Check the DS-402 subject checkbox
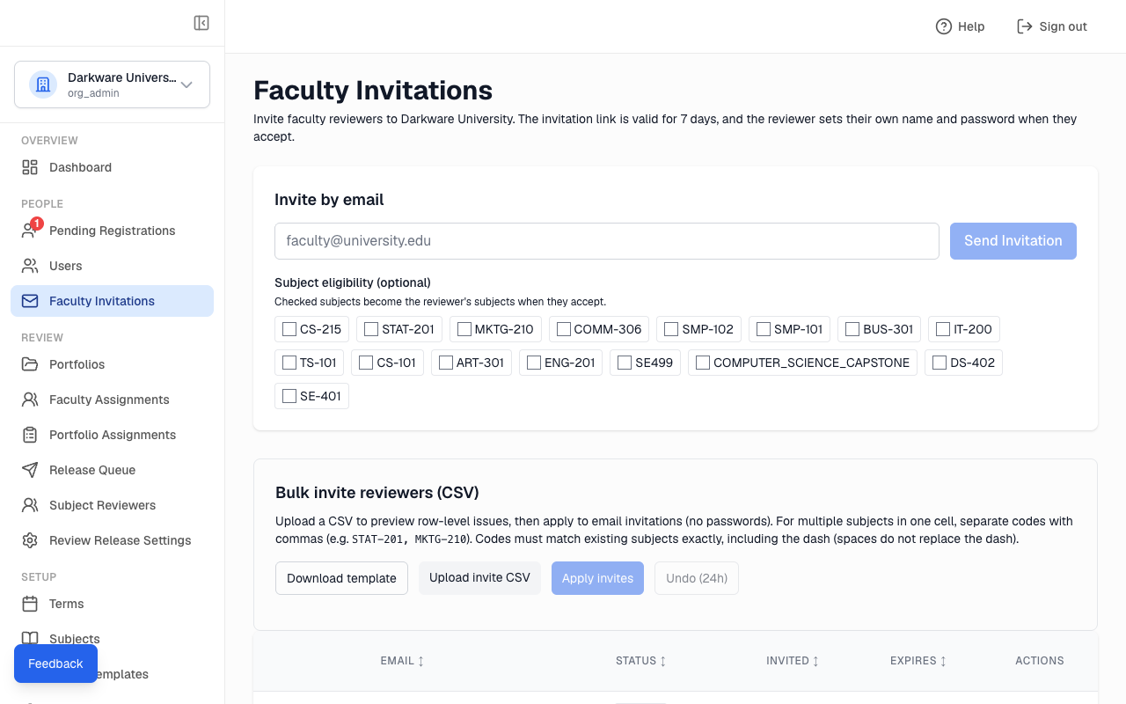 click(x=940, y=363)
